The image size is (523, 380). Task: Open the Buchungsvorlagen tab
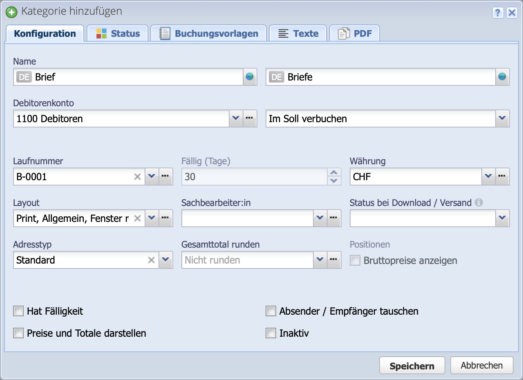(x=208, y=33)
